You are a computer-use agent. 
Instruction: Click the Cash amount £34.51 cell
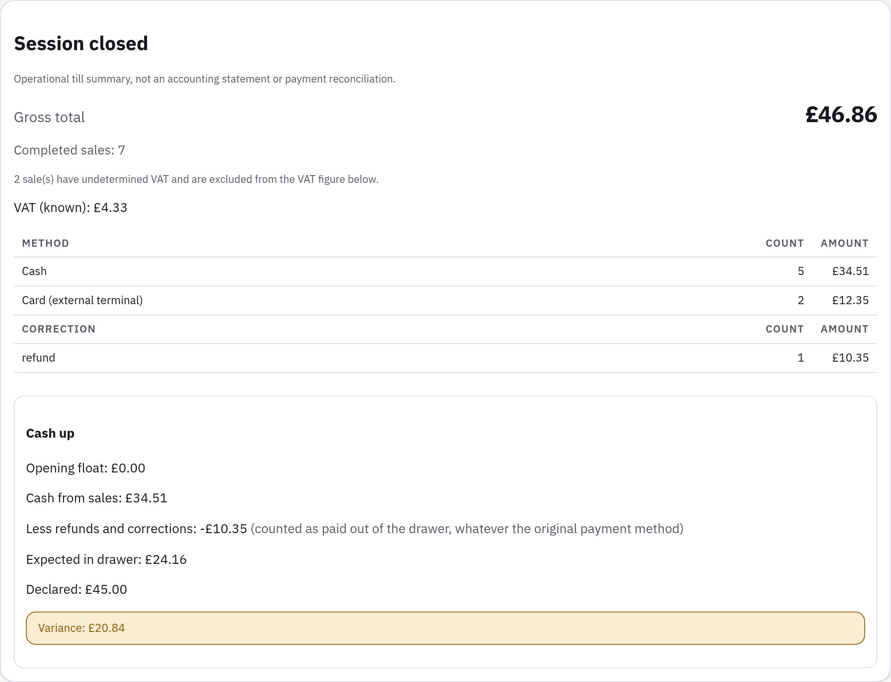point(850,271)
